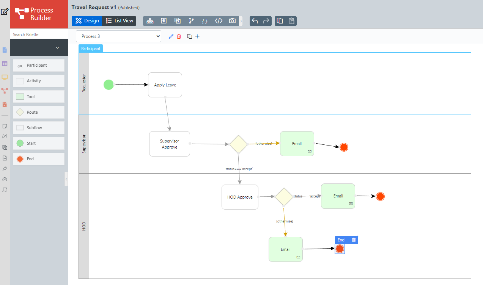
Task: Open the Process 3 dropdown selector
Action: (x=118, y=36)
